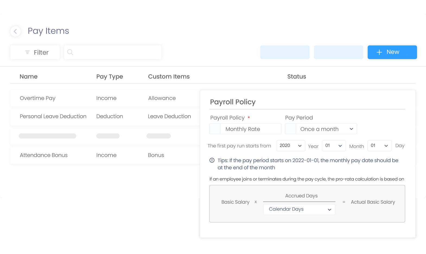The height and width of the screenshot is (254, 426).
Task: Expand the Calendar Days dropdown
Action: pos(299,209)
